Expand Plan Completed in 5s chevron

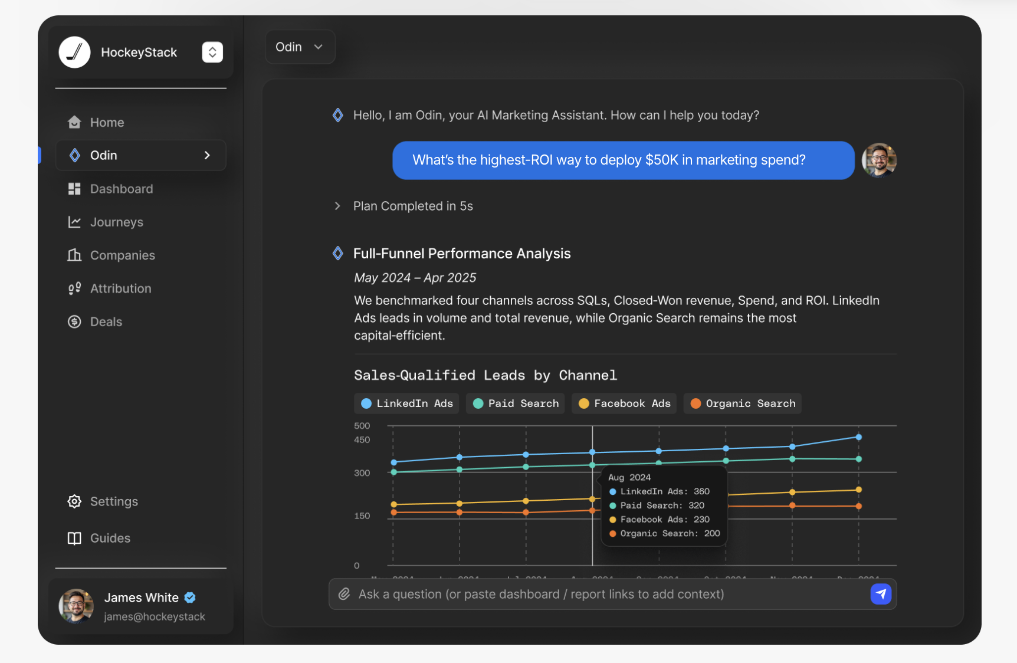(x=337, y=206)
